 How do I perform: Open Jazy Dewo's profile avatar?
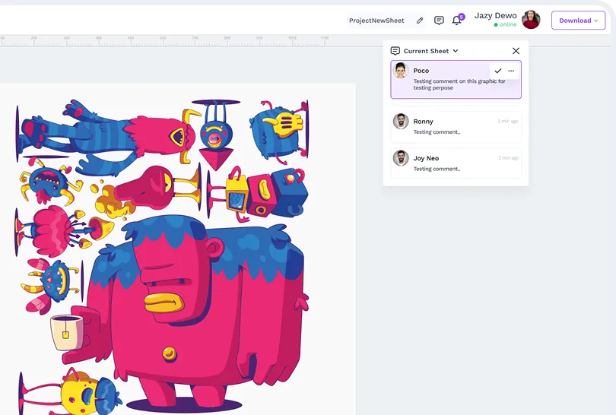pyautogui.click(x=531, y=20)
